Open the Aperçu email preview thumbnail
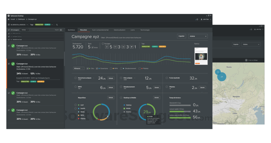This screenshot has width=271, height=143. coord(201,56)
